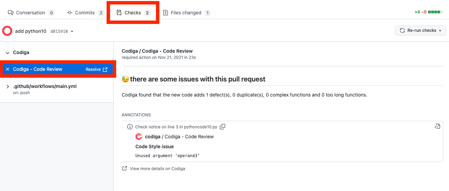Select the Checks tab

[133, 13]
